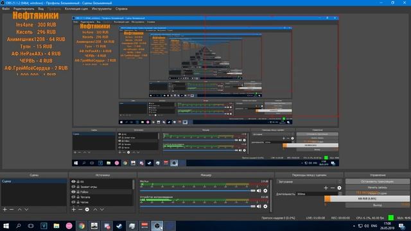
Task: Click the 'Кисель - 296 RUB' text in the preview
Action: point(36,32)
